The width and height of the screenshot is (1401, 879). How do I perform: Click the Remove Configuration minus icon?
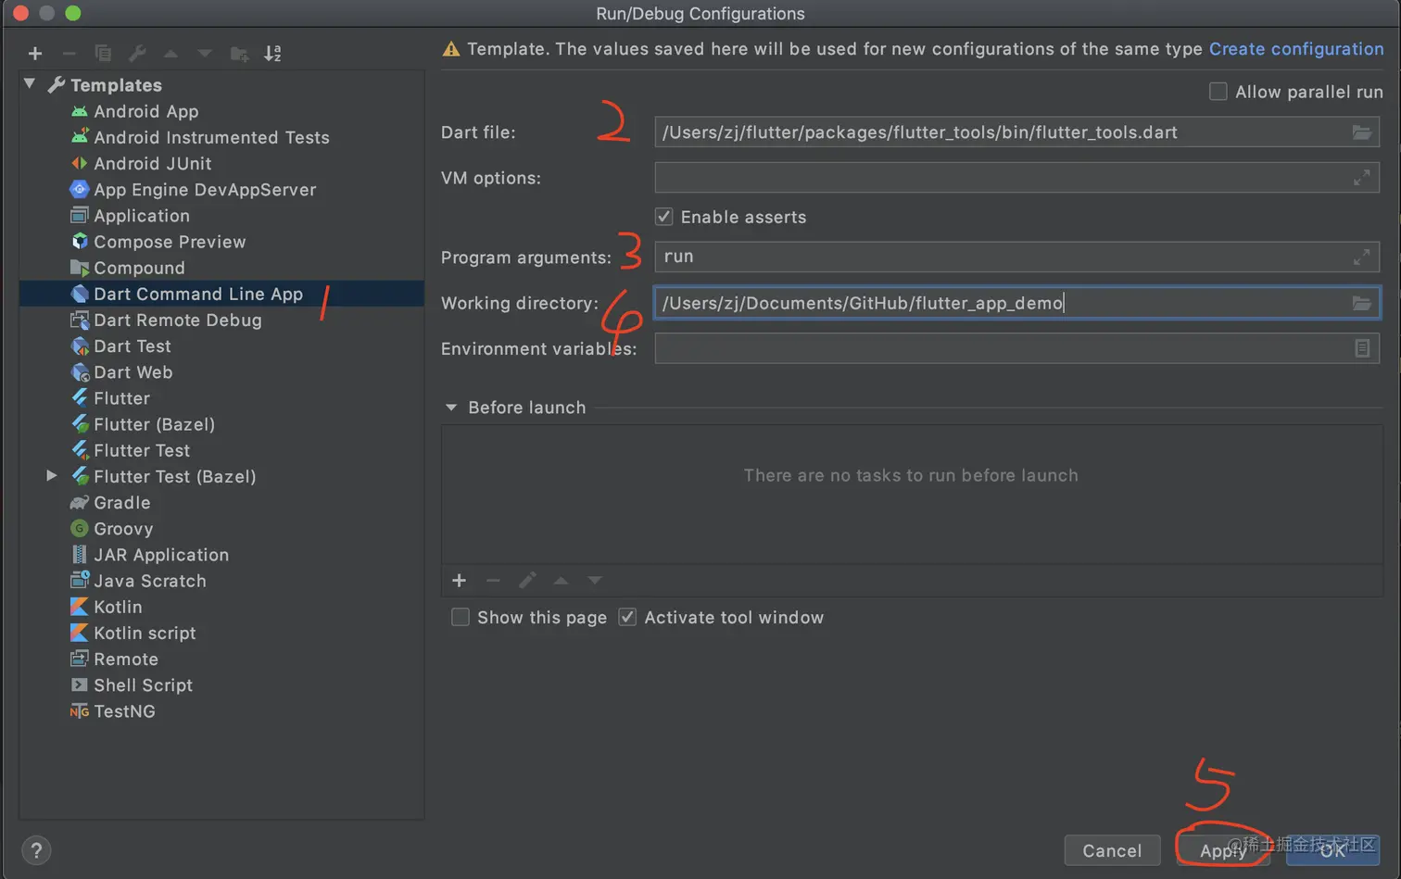[x=69, y=54]
